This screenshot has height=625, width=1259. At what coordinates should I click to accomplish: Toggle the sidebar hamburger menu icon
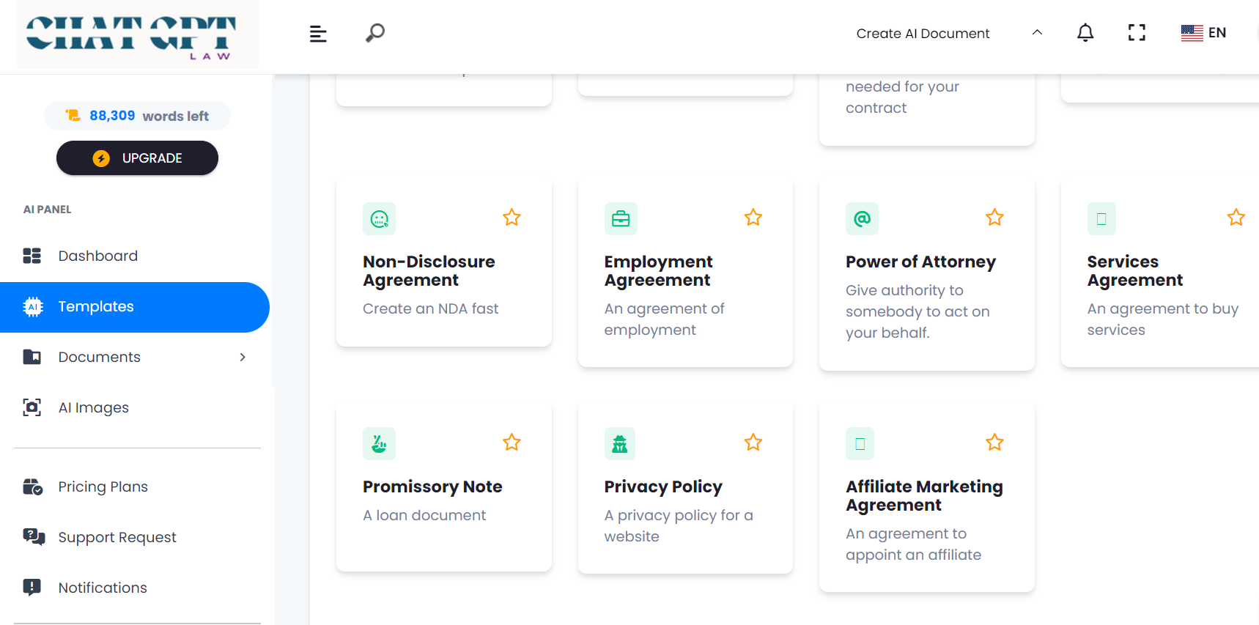pos(318,34)
